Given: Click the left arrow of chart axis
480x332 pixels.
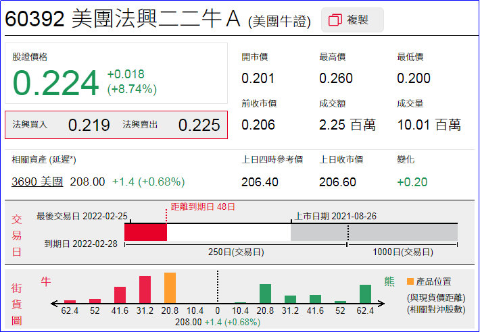Looking at the screenshot, I should [x=54, y=304].
